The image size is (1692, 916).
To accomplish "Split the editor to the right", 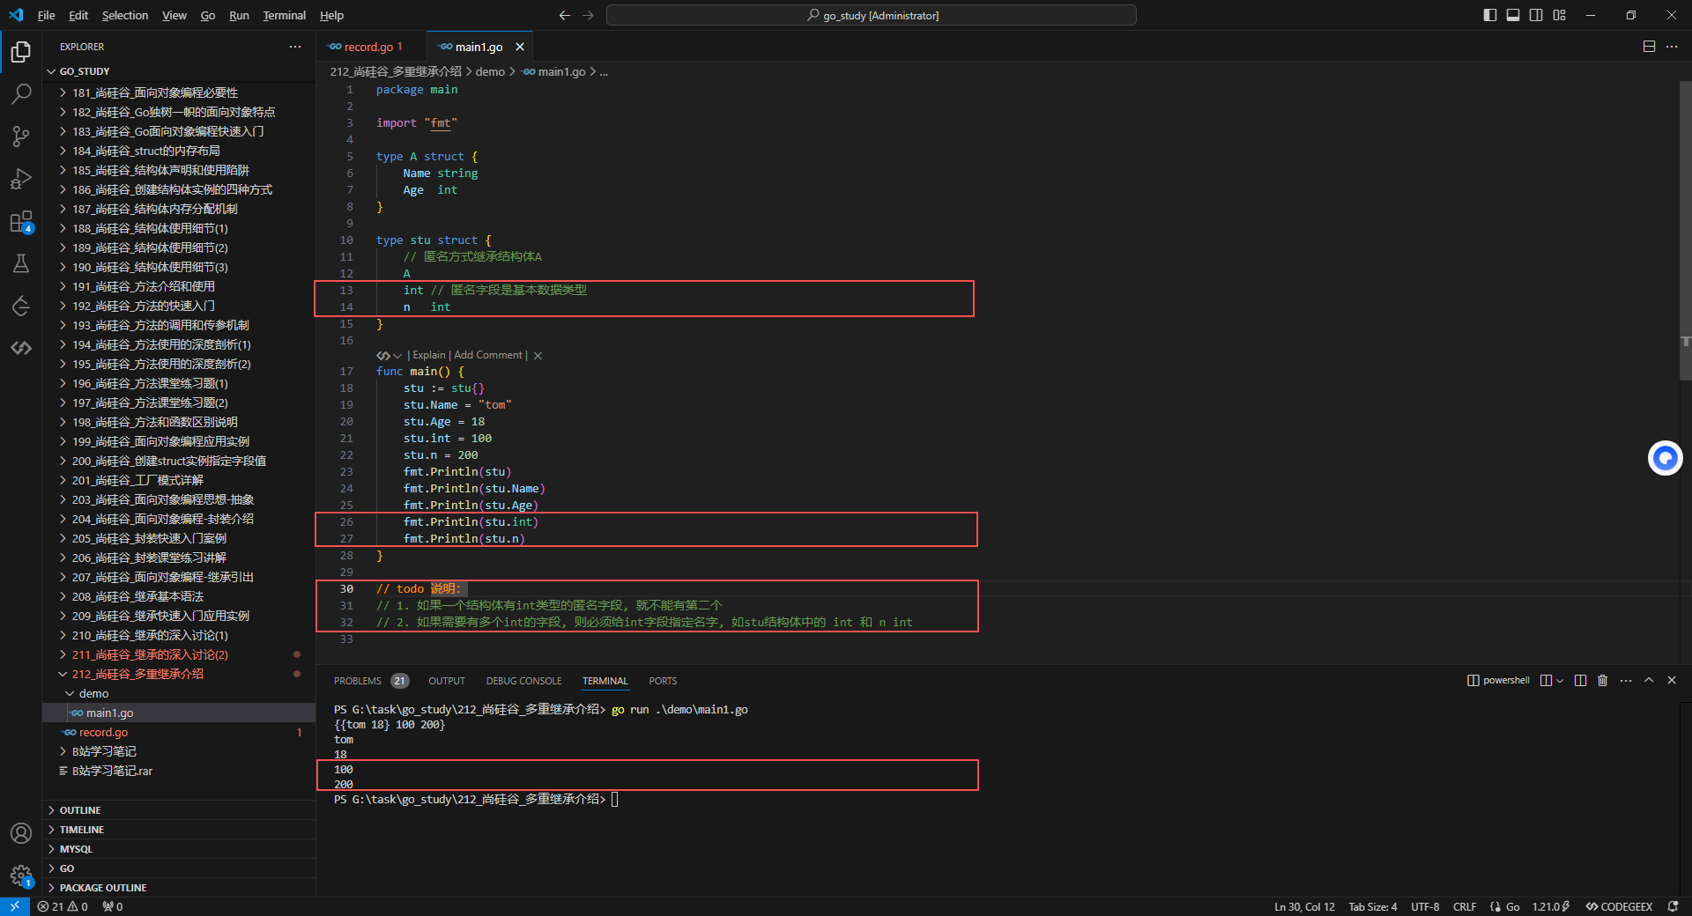I will point(1649,47).
